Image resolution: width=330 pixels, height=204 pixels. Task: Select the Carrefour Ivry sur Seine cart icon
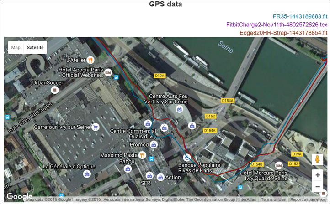point(95,127)
